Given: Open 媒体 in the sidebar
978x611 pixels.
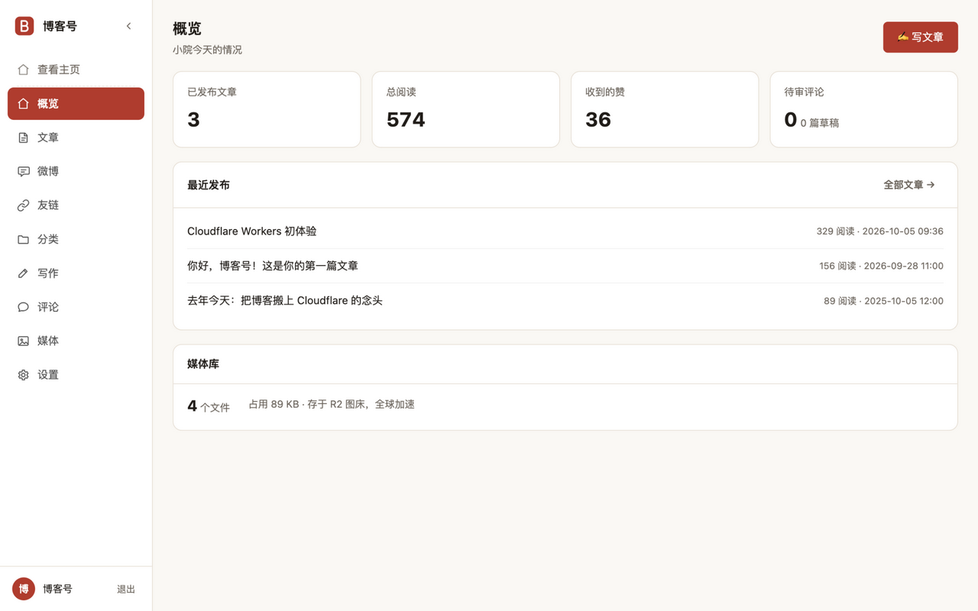Looking at the screenshot, I should 76,341.
